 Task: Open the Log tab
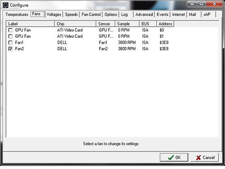[124, 14]
